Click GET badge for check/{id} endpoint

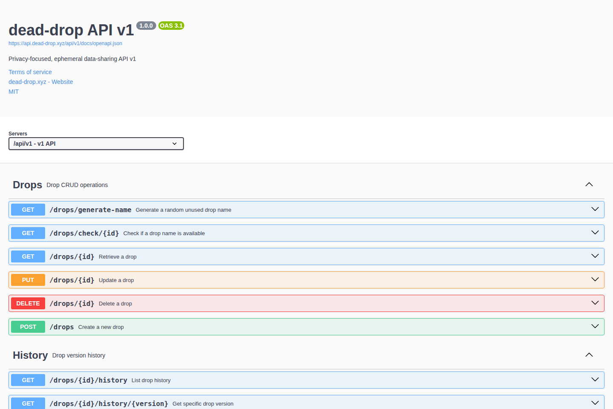(x=28, y=233)
